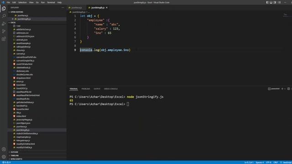This screenshot has width=292, height=164.
Task: Open mapExamples.js in the file tree
Action: pyautogui.click(x=23, y=137)
